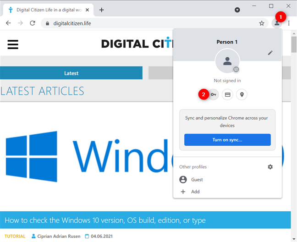Select the Latest tab on the site
This screenshot has height=242, width=297.
(x=71, y=73)
